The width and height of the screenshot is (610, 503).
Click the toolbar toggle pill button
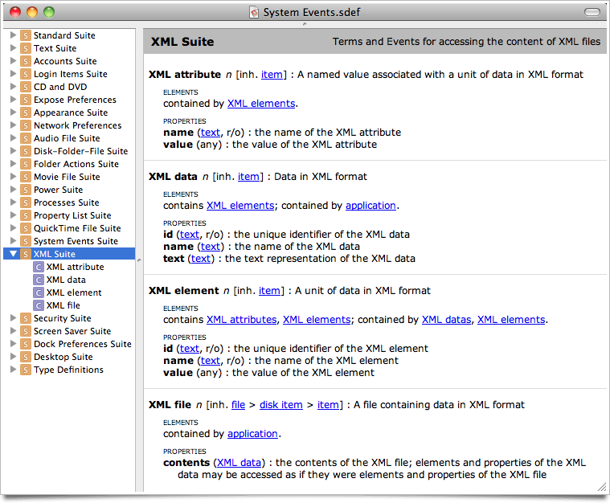click(x=592, y=12)
